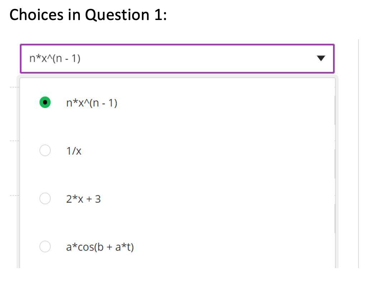This screenshot has height=282, width=386.
Task: Click the 2*x + 3 option label text
Action: pyautogui.click(x=83, y=198)
